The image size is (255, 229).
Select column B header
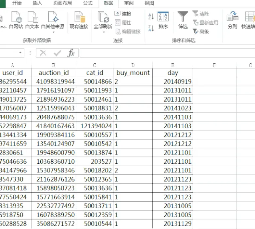coord(53,65)
